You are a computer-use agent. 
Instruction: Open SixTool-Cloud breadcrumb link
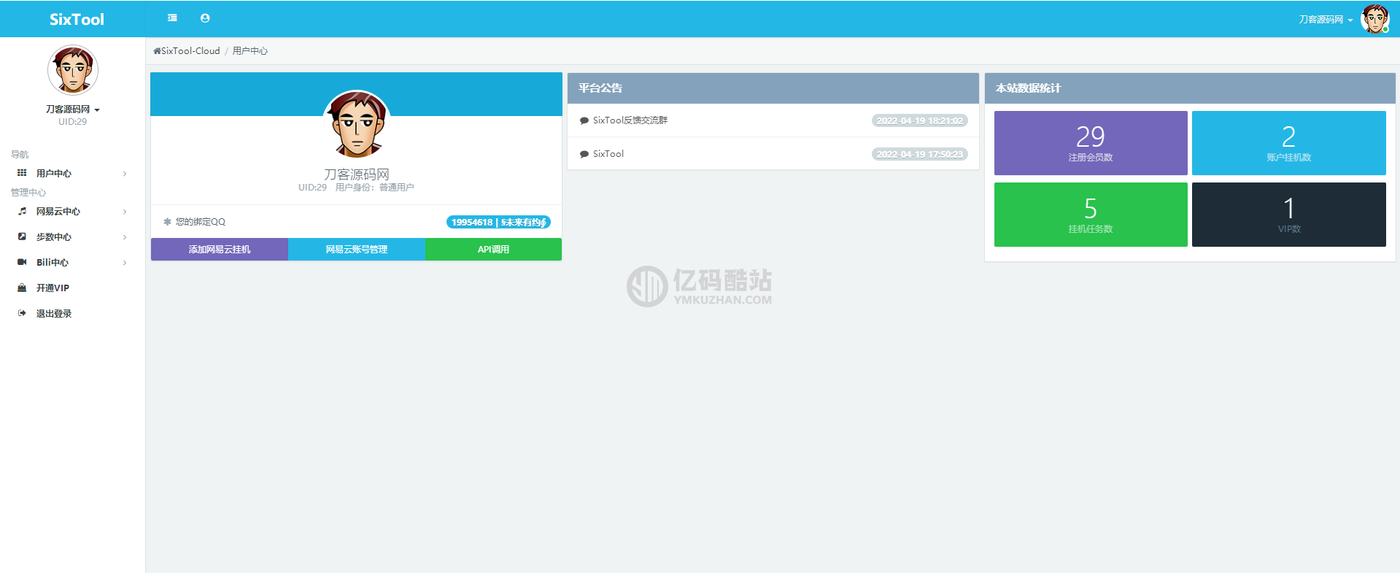pos(190,51)
